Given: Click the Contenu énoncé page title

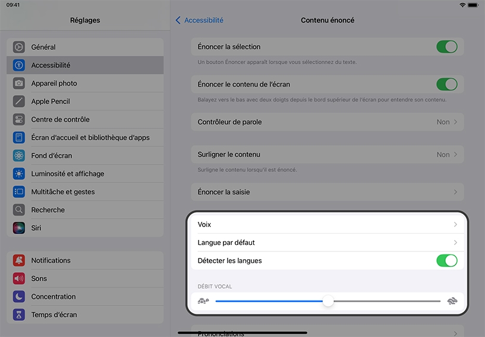Looking at the screenshot, I should 327,20.
